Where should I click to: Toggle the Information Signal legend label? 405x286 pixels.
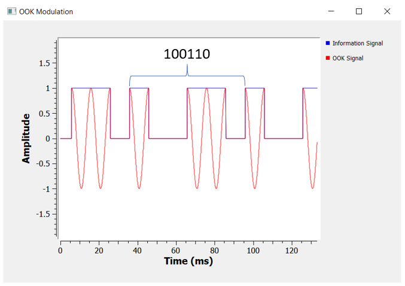pyautogui.click(x=357, y=43)
